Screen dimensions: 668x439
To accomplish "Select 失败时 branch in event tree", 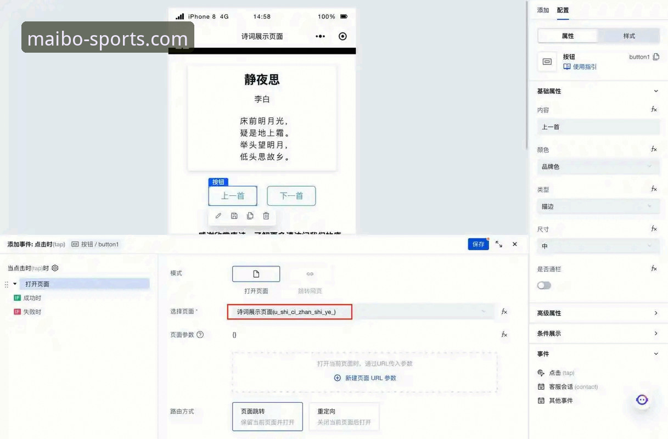I will [x=32, y=312].
